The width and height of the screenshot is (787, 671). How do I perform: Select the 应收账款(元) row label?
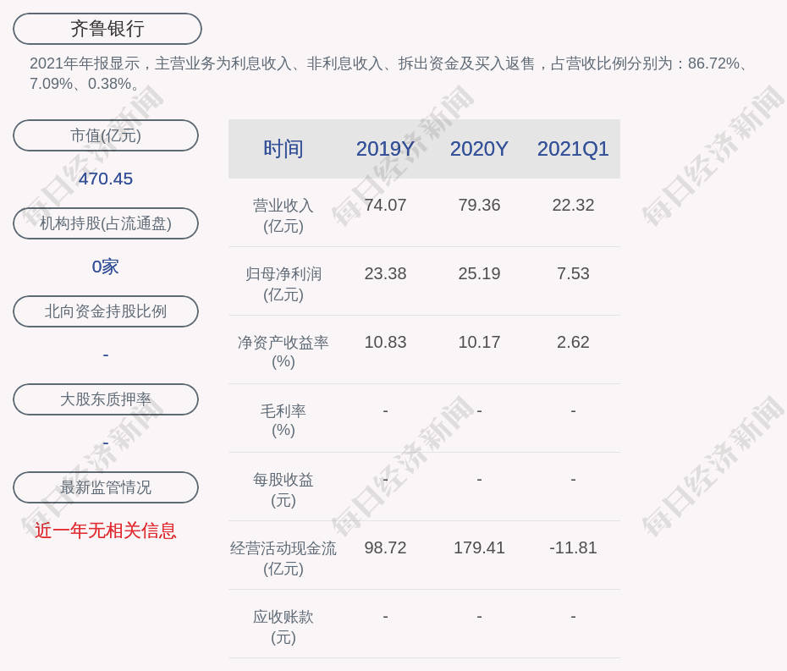point(283,627)
